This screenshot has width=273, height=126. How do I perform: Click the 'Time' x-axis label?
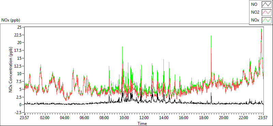pos(142,124)
